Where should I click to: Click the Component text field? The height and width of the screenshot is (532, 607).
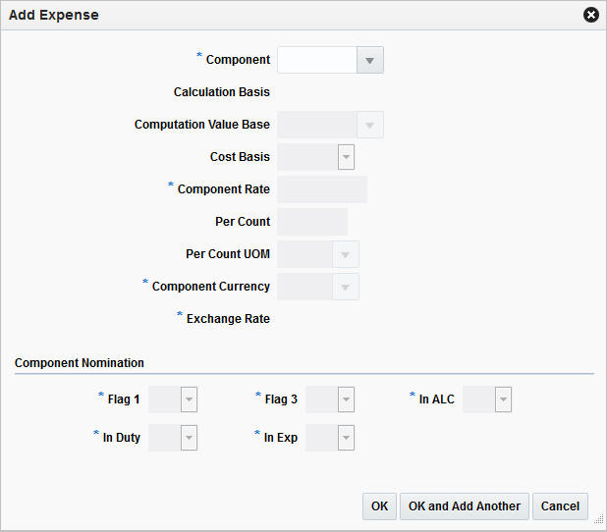[316, 60]
